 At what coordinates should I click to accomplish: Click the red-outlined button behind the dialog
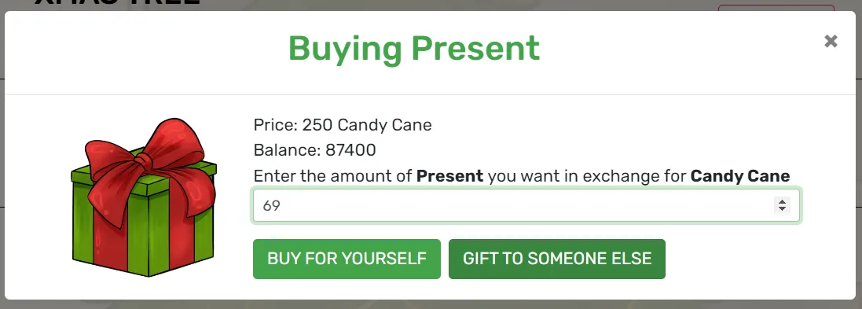click(x=776, y=8)
